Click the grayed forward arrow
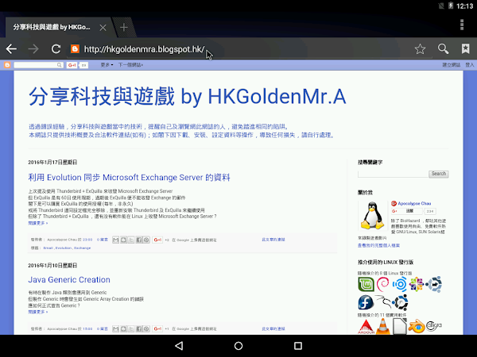The height and width of the screenshot is (357, 477). pyautogui.click(x=33, y=49)
